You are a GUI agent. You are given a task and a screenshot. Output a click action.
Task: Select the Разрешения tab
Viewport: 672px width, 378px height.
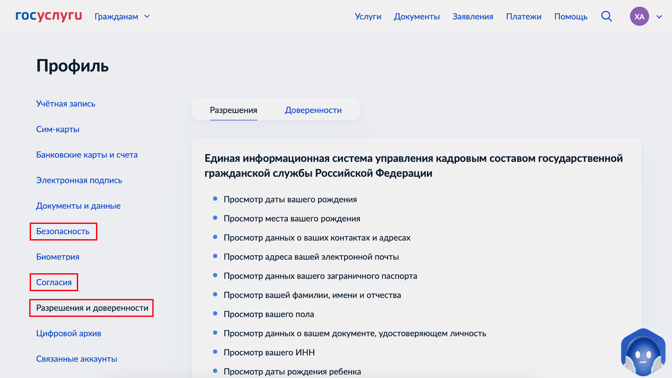click(233, 110)
